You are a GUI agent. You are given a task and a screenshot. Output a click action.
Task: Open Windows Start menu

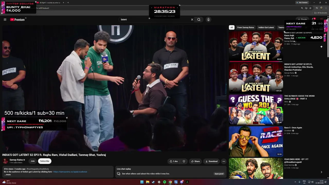click(142, 182)
